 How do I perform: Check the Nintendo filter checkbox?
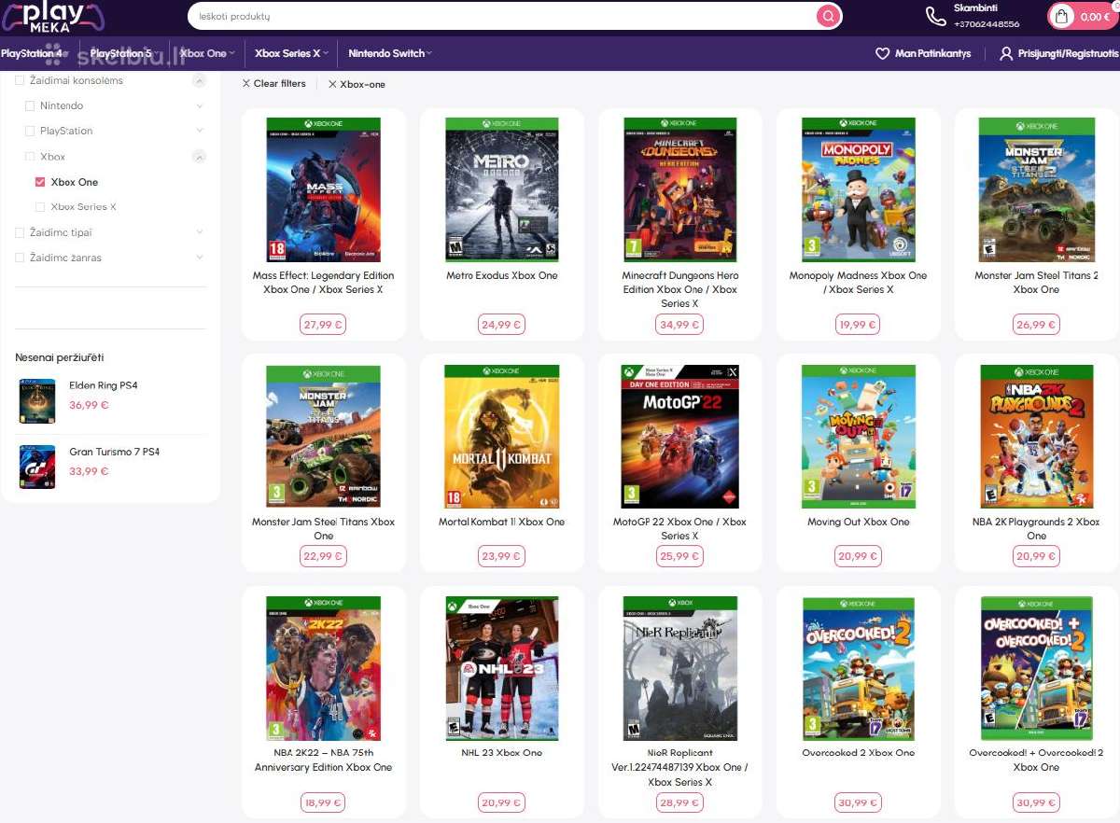pos(30,106)
